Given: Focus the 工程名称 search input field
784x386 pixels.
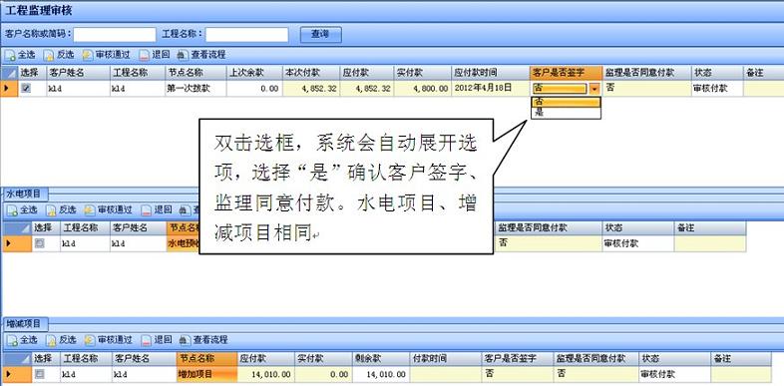Looking at the screenshot, I should (247, 35).
